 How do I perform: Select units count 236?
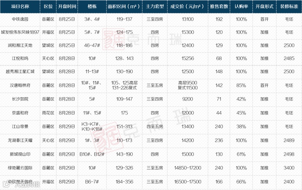pos(219,140)
